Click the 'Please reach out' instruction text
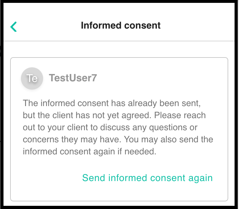The height and width of the screenshot is (209, 239). coord(180,115)
